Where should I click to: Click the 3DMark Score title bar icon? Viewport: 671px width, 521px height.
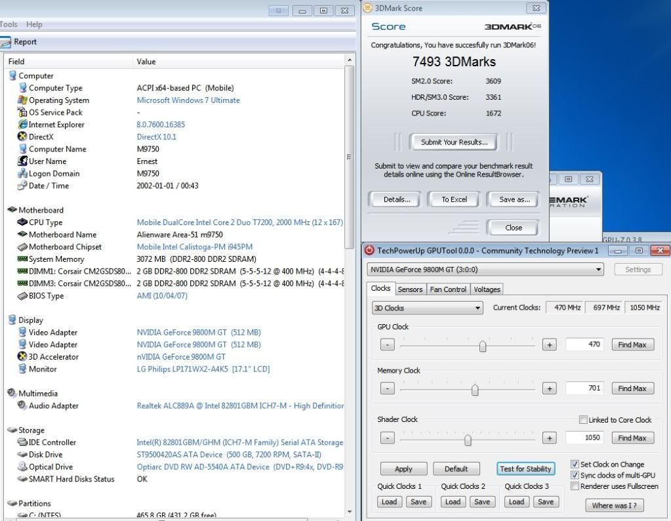pyautogui.click(x=367, y=8)
